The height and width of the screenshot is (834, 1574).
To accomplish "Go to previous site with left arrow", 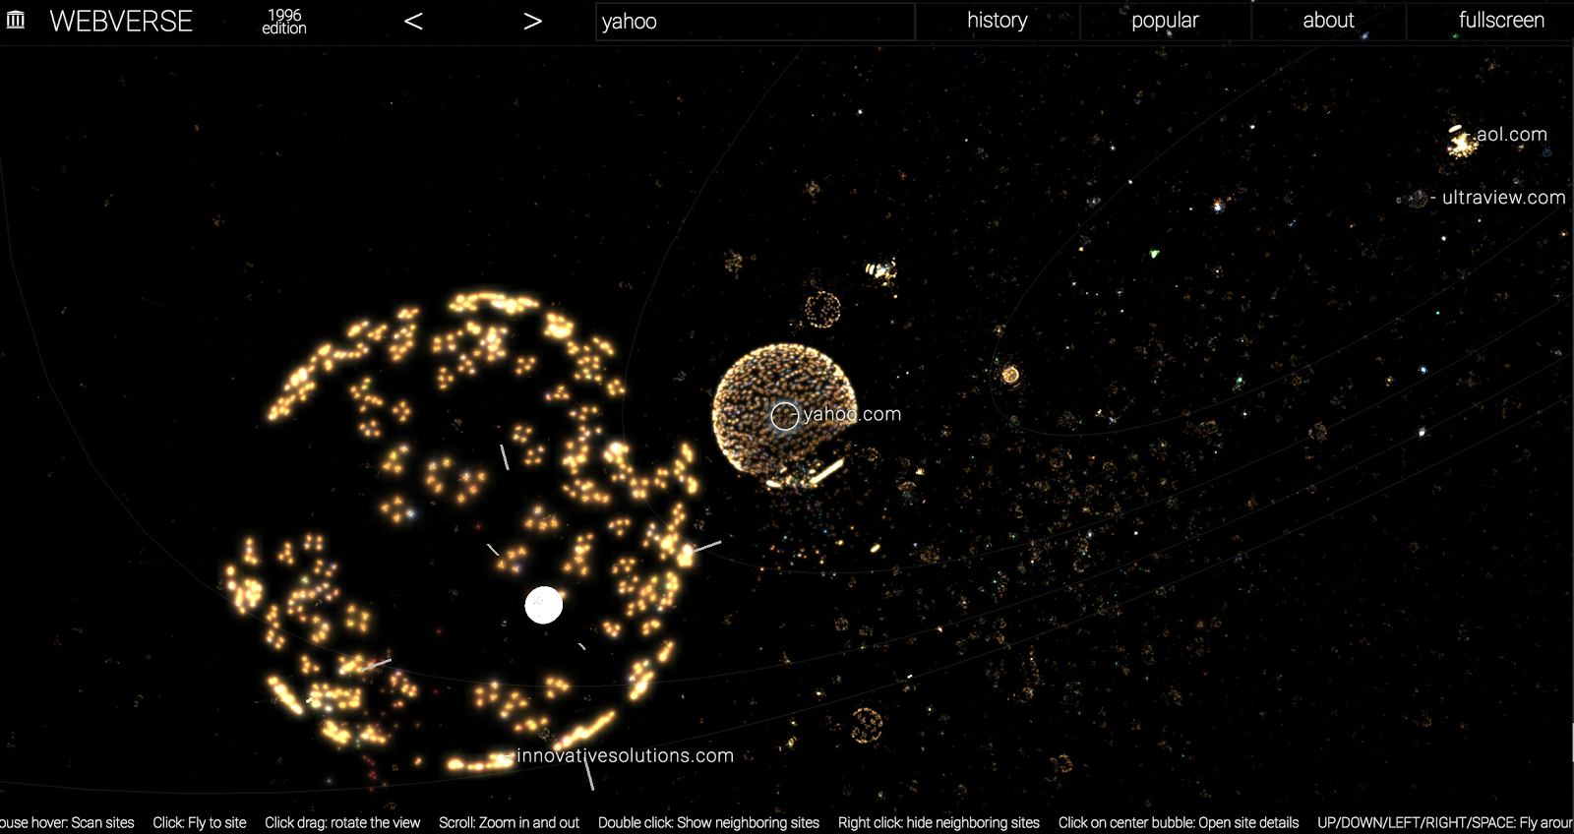I will 413,22.
